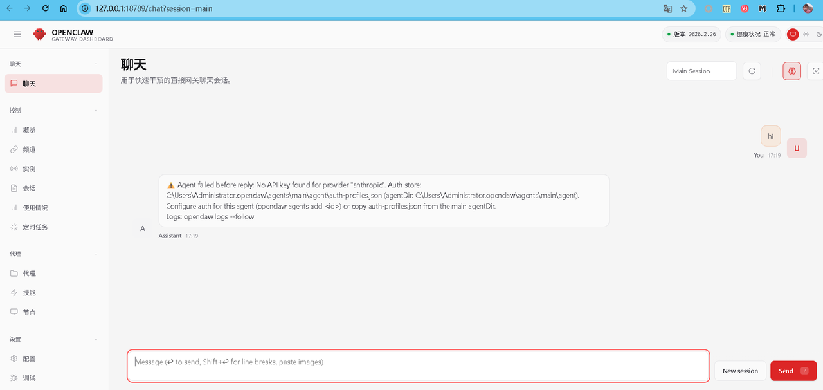Screen dimensions: 823x390
Task: Open the browser extensions puzzle icon
Action: [x=781, y=8]
